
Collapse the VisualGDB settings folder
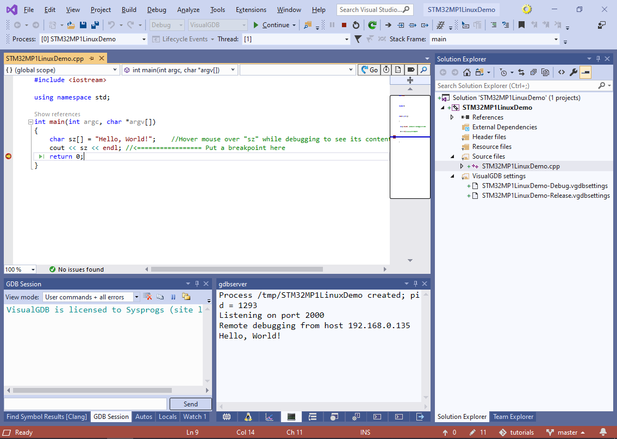click(452, 176)
